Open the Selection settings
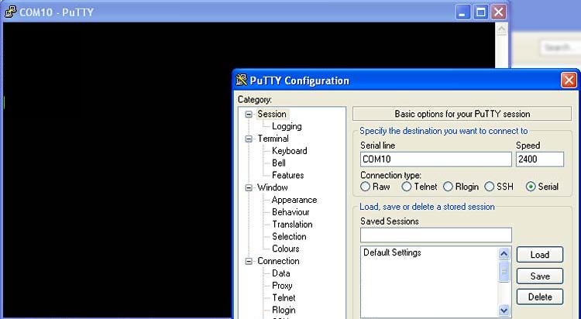The height and width of the screenshot is (319, 581). tap(289, 236)
